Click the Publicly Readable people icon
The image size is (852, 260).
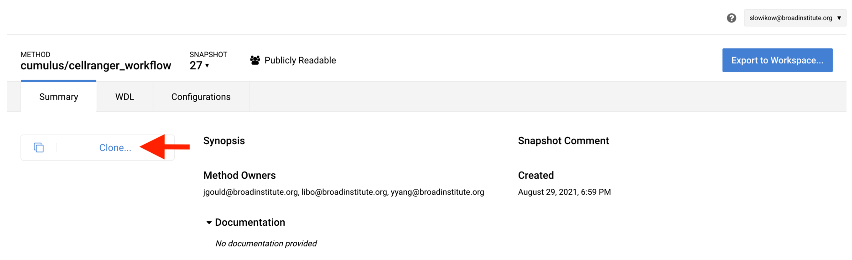[x=255, y=60]
